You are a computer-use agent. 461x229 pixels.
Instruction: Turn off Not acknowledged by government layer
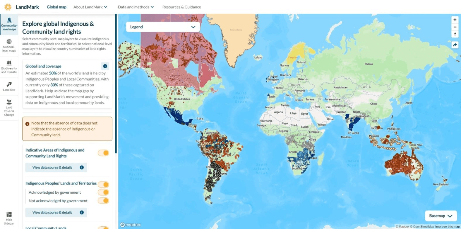click(103, 201)
